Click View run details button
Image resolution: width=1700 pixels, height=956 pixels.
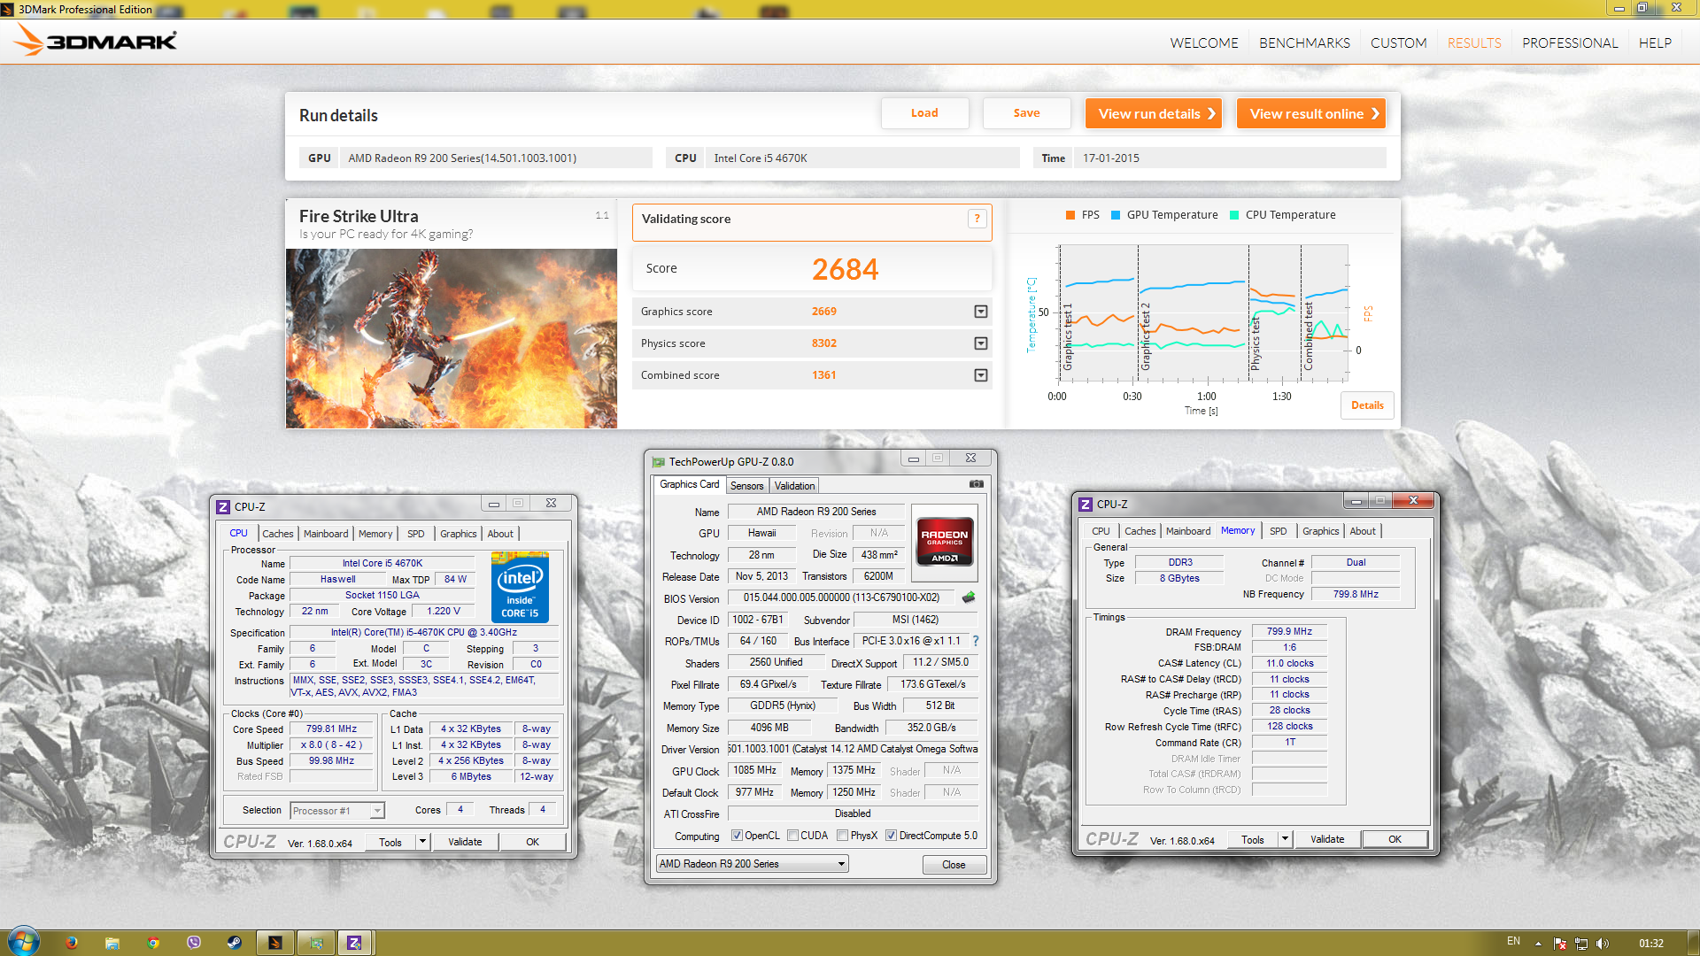1154,113
